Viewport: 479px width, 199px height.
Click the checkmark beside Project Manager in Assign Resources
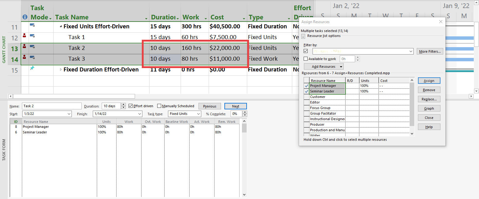point(306,86)
